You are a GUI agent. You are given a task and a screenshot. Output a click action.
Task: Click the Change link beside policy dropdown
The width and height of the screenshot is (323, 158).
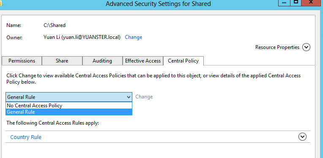point(144,97)
